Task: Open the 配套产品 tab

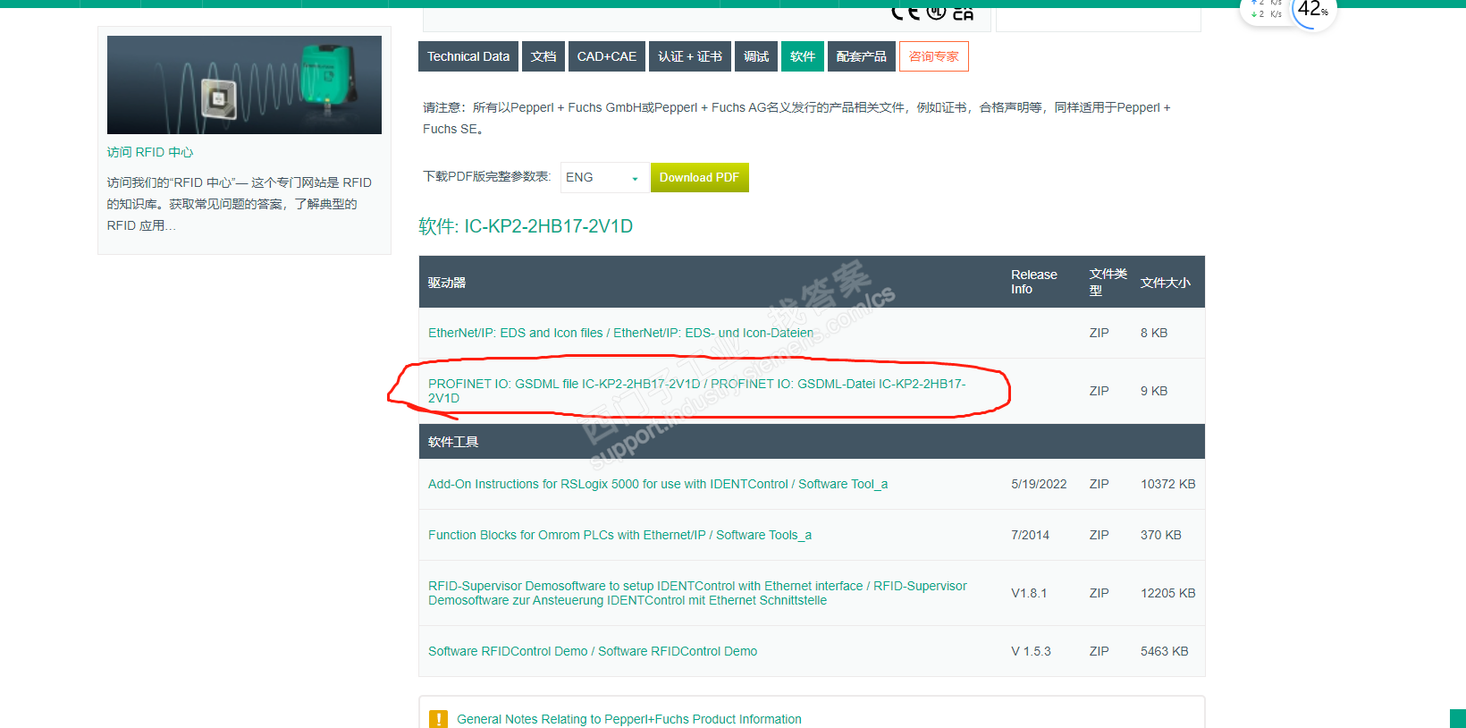Action: pyautogui.click(x=862, y=56)
